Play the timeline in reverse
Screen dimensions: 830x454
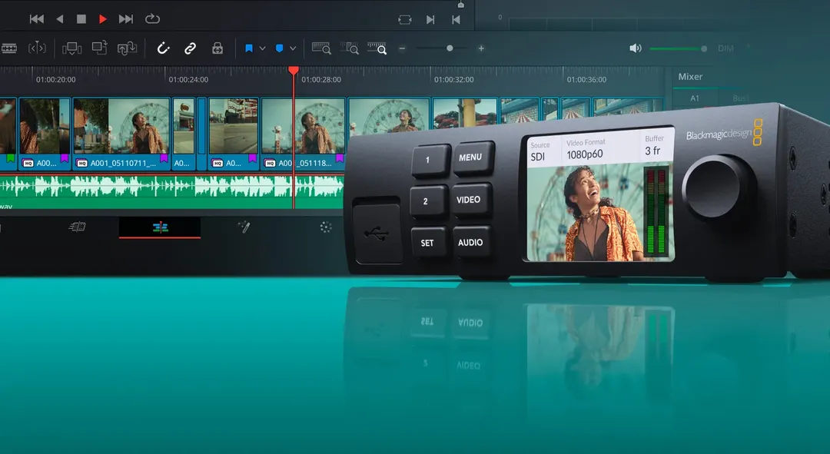[59, 19]
